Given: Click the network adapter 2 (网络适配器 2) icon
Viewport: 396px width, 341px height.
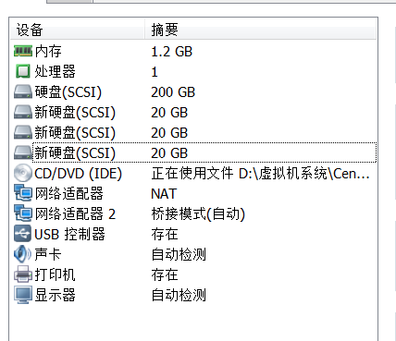Looking at the screenshot, I should coord(23,213).
